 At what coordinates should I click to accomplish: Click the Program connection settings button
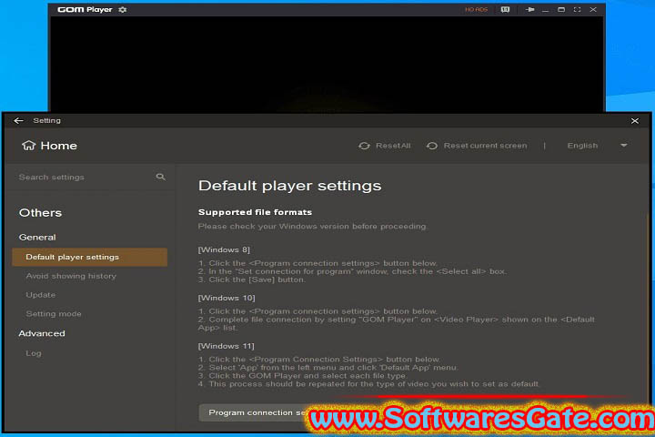(x=255, y=412)
